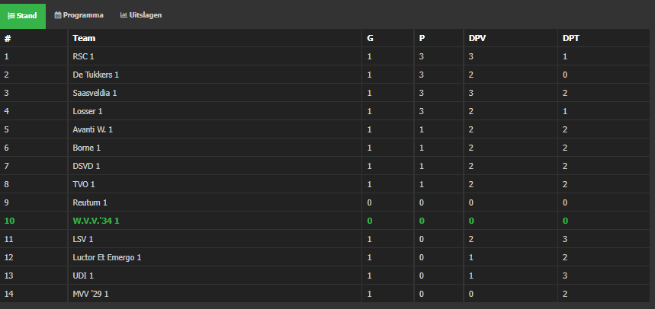655x309 pixels.
Task: Open the Stand tab
Action: [23, 16]
